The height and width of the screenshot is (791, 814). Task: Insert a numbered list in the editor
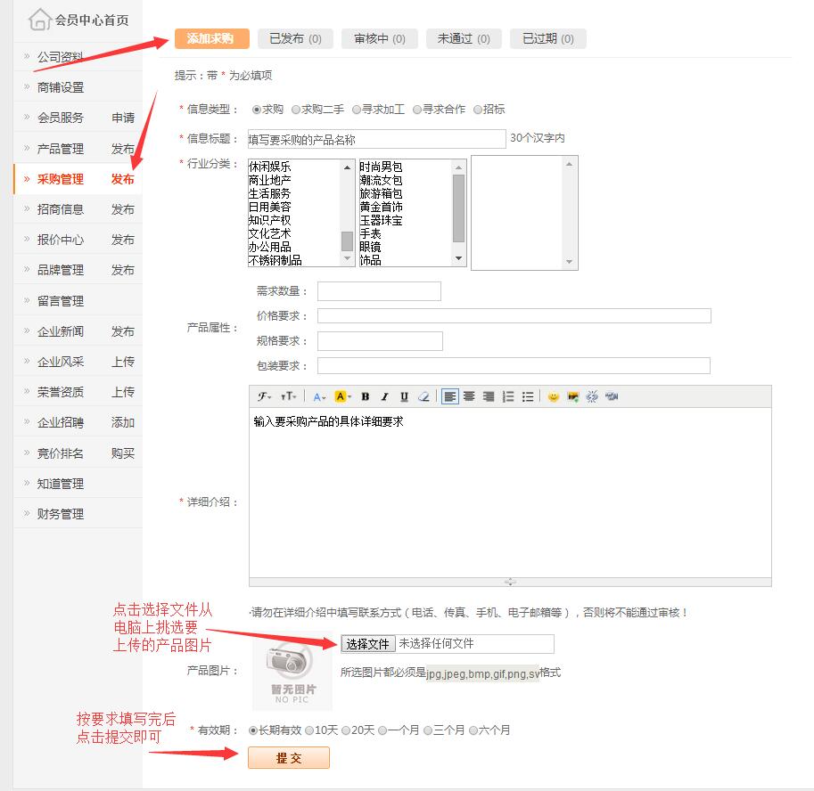point(508,396)
